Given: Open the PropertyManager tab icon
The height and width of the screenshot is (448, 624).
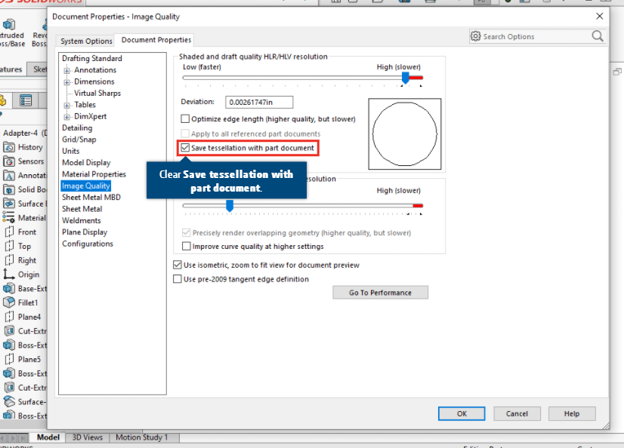Looking at the screenshot, I should point(26,101).
